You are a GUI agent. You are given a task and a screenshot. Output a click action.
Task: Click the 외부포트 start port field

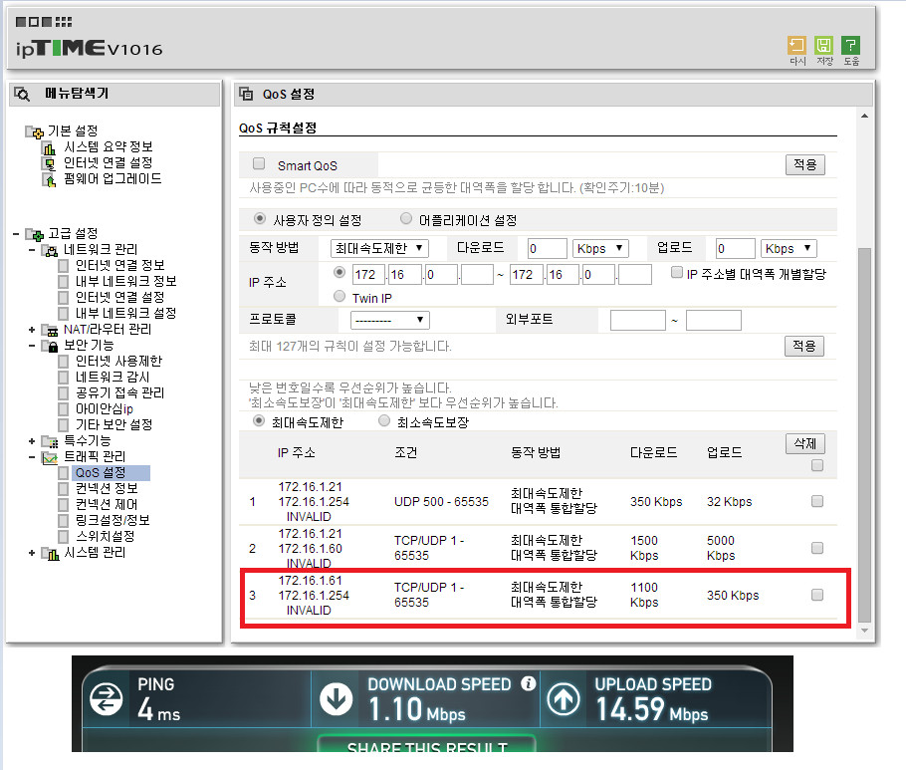coord(638,320)
